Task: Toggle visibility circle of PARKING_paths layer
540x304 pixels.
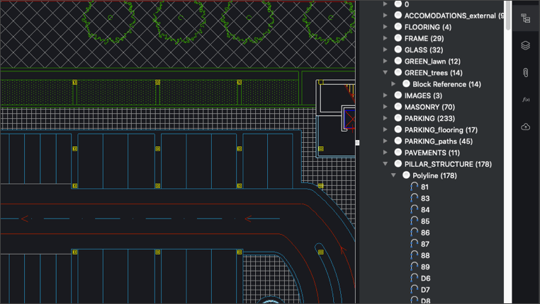Action: tap(398, 141)
